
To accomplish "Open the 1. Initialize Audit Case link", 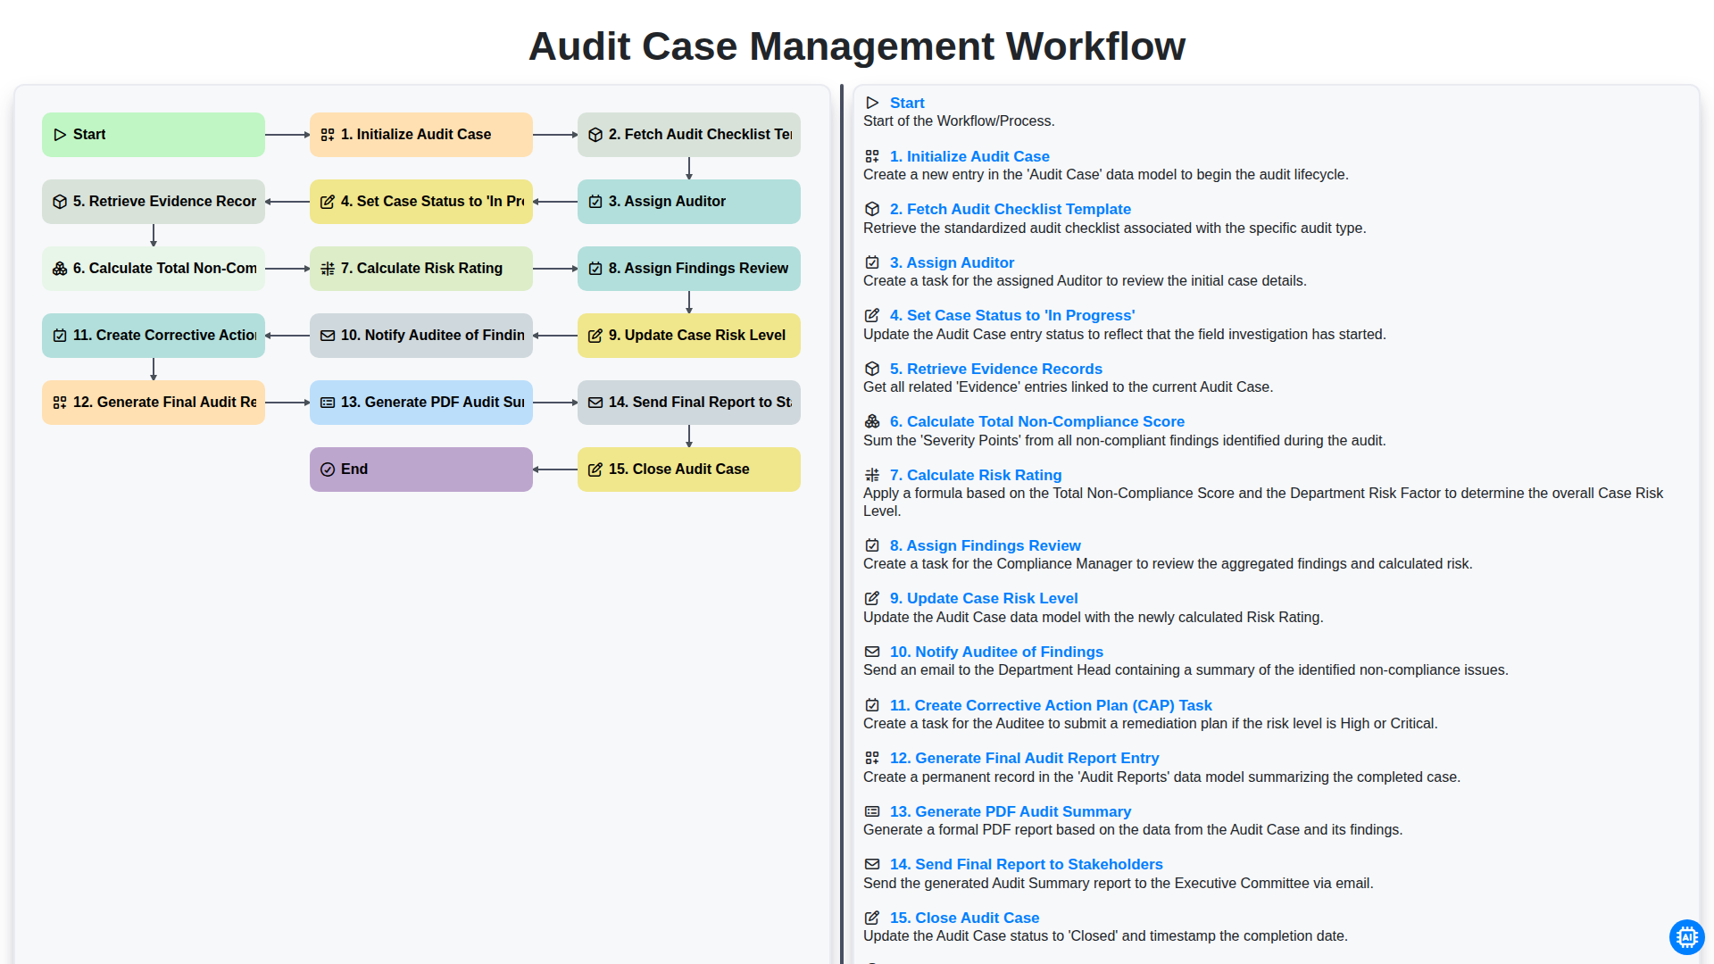I will [x=969, y=156].
